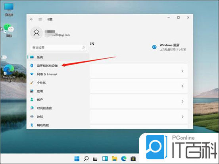Click the 时间和语言 globe icon
The width and height of the screenshot is (219, 164).
click(x=32, y=108)
